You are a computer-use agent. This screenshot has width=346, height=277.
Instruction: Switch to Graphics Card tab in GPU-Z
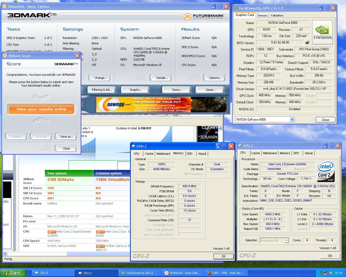point(245,15)
